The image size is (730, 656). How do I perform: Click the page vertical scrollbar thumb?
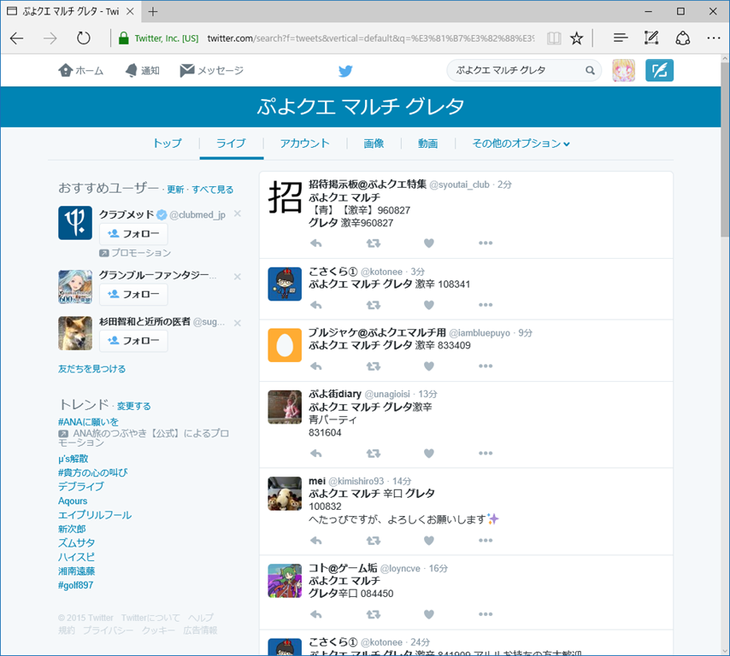(x=725, y=149)
